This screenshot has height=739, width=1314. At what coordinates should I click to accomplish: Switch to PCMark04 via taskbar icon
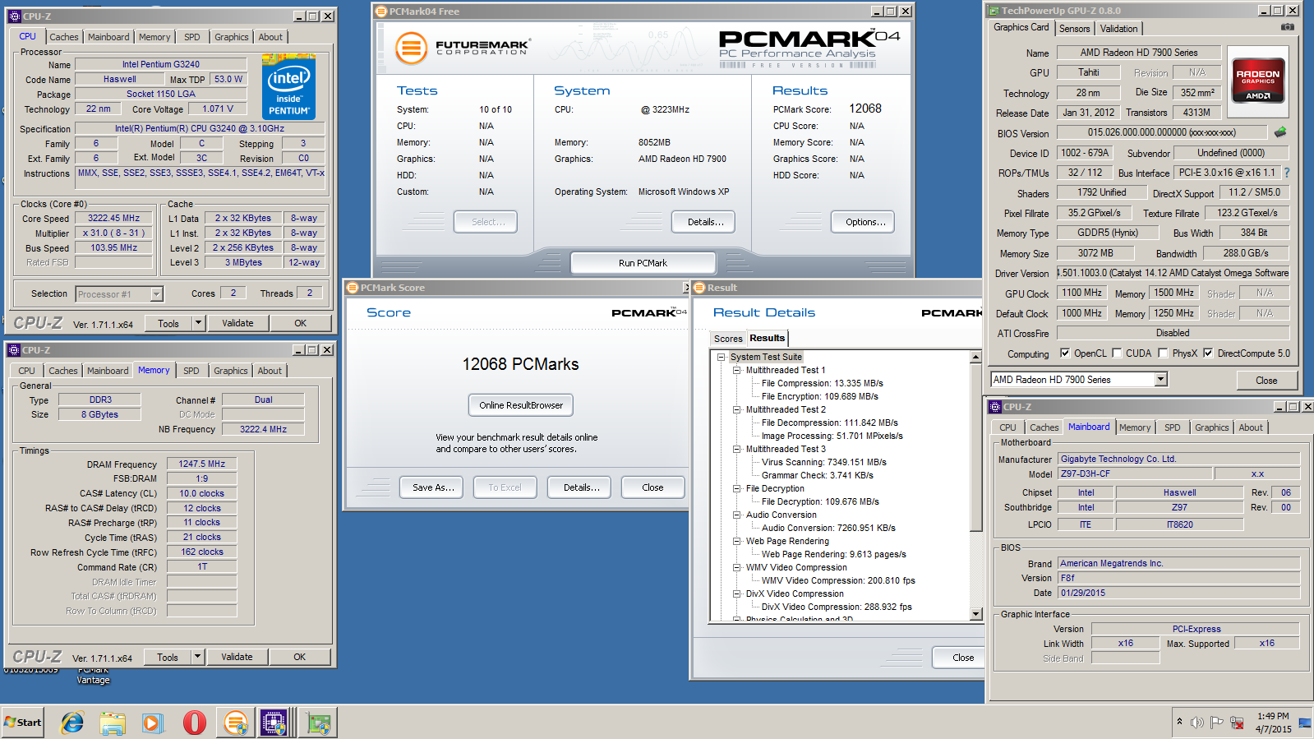(236, 723)
